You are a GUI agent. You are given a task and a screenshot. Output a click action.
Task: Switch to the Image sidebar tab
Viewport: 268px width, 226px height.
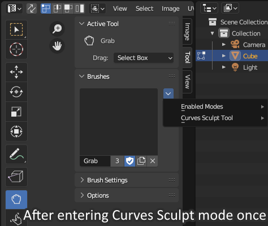click(187, 32)
